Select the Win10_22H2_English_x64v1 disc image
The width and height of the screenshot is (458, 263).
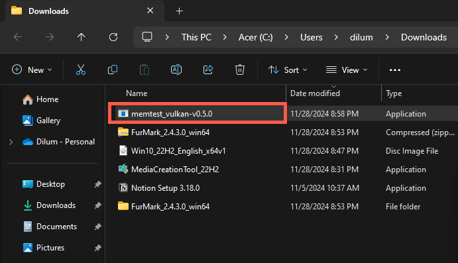pyautogui.click(x=178, y=151)
